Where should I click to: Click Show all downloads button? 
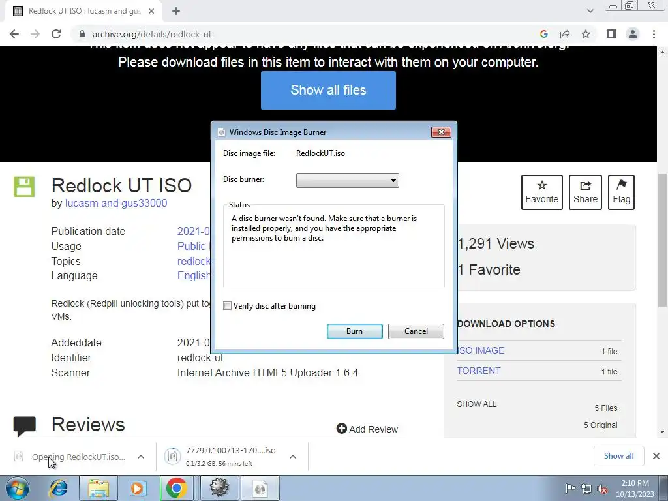pos(618,456)
